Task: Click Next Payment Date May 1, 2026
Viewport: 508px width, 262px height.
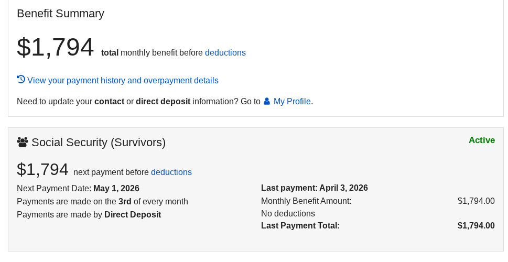Action: click(x=78, y=189)
